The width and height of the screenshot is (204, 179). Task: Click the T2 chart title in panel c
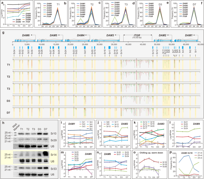92,4
